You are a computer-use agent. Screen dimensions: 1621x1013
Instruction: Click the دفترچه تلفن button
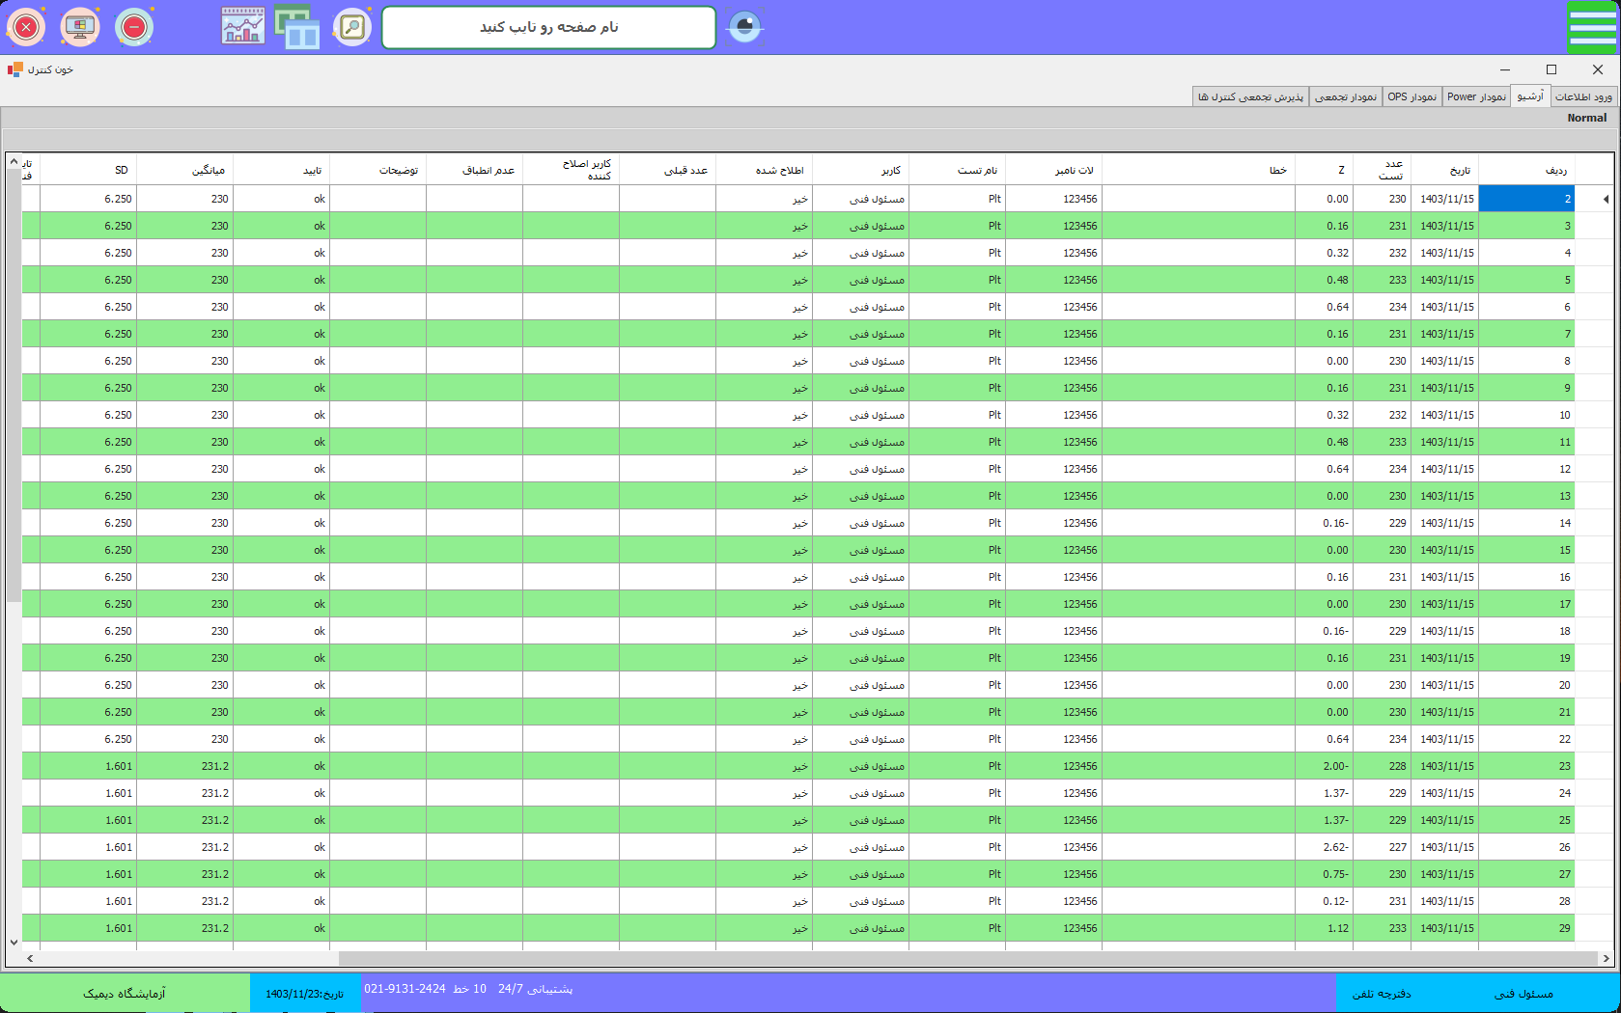[1382, 994]
